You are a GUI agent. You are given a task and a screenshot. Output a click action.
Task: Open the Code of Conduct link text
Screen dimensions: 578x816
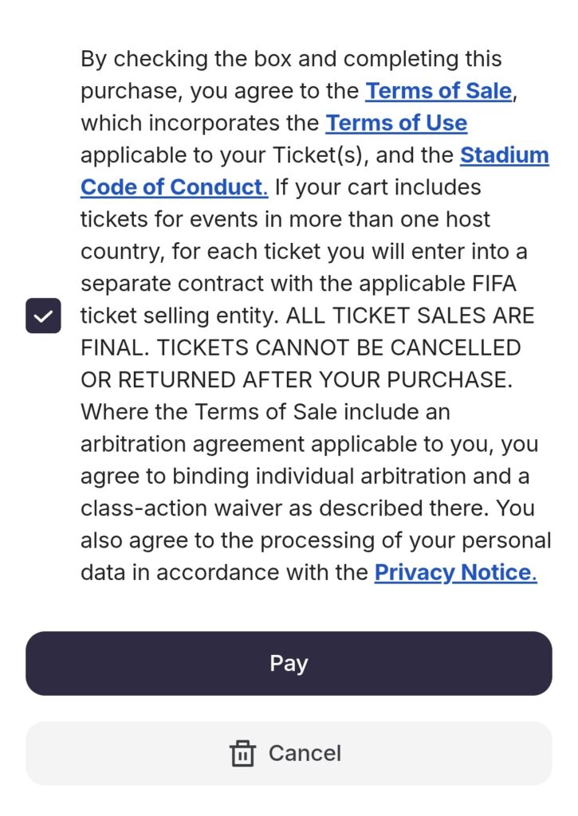tap(174, 187)
